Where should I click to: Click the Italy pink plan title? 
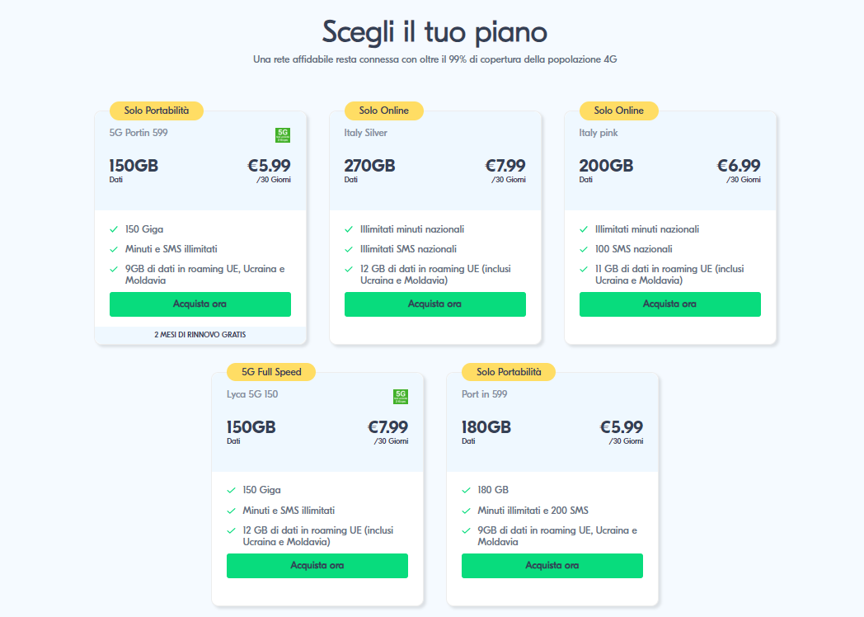(x=599, y=133)
